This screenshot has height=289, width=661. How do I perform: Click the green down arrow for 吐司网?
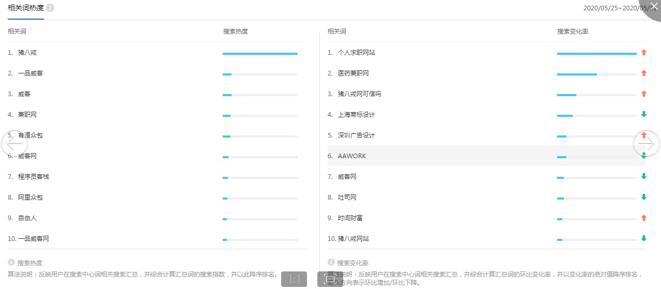(643, 197)
